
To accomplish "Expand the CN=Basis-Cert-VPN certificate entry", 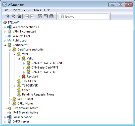I will (24, 68).
